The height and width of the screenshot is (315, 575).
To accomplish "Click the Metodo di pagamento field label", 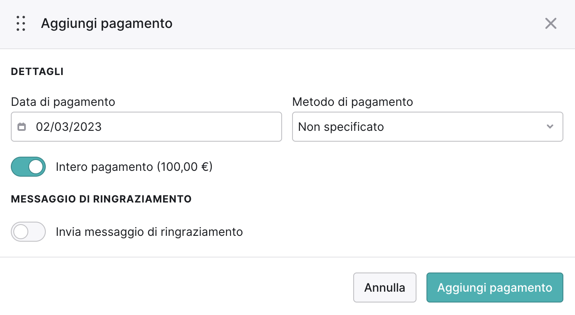I will pos(353,102).
